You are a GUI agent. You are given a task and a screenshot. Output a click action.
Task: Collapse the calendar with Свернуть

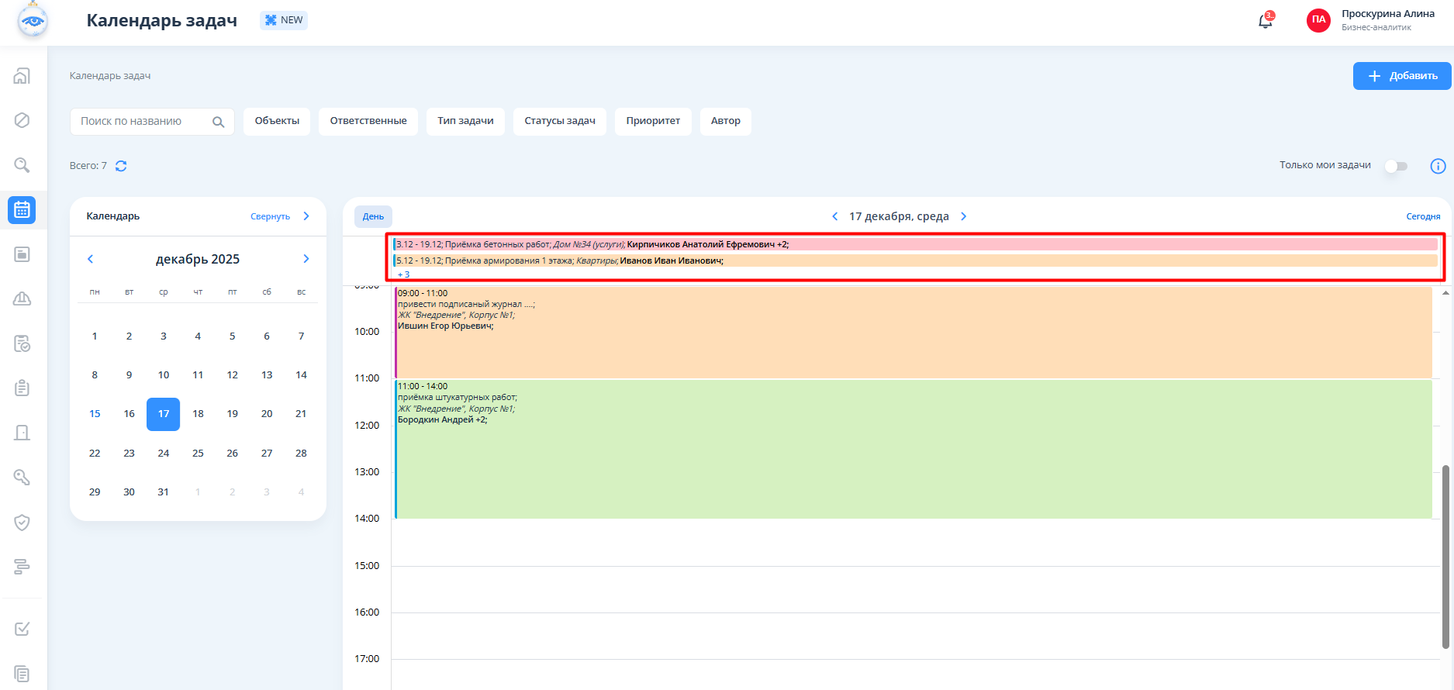click(271, 216)
